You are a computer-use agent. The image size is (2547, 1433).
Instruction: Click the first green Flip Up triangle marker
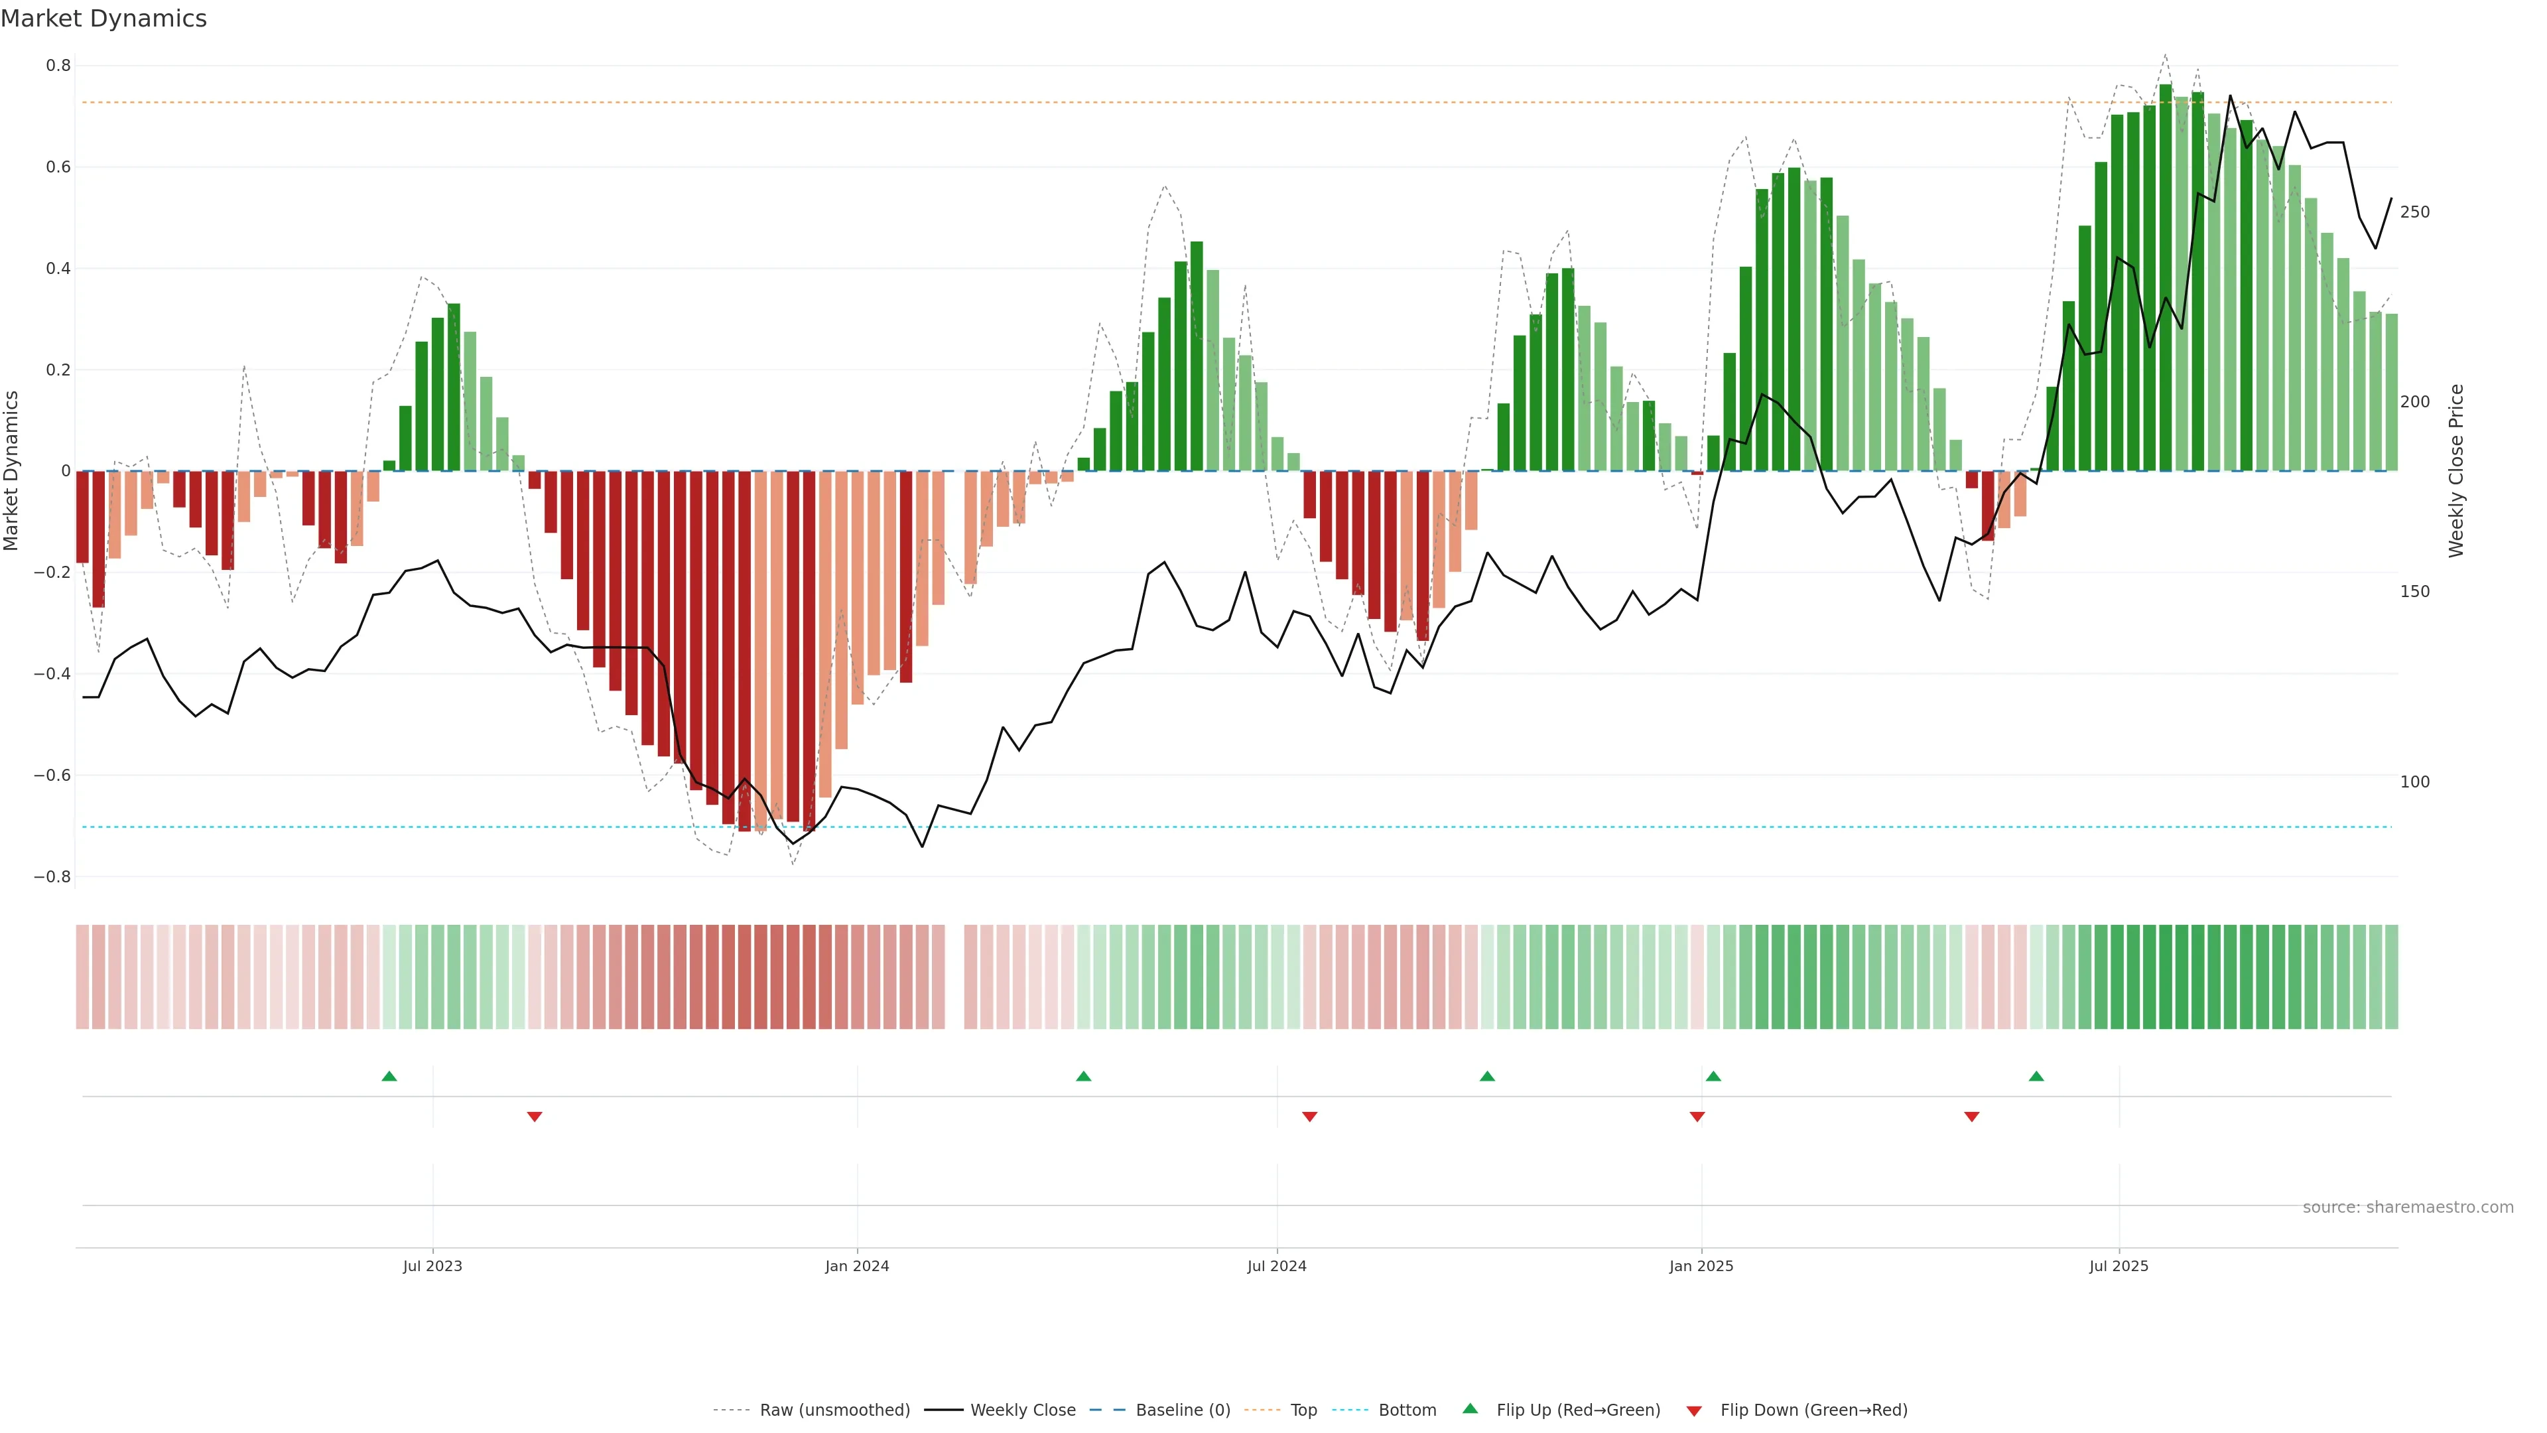click(x=389, y=1076)
